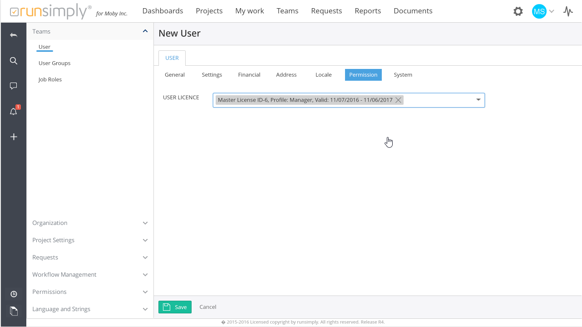
Task: Open the search magnifier icon
Action: [14, 61]
